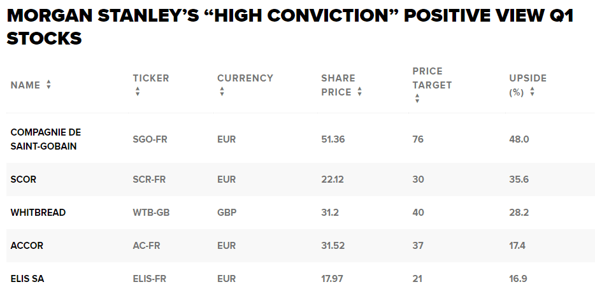Click the sort arrows under Ticker

pos(137,92)
